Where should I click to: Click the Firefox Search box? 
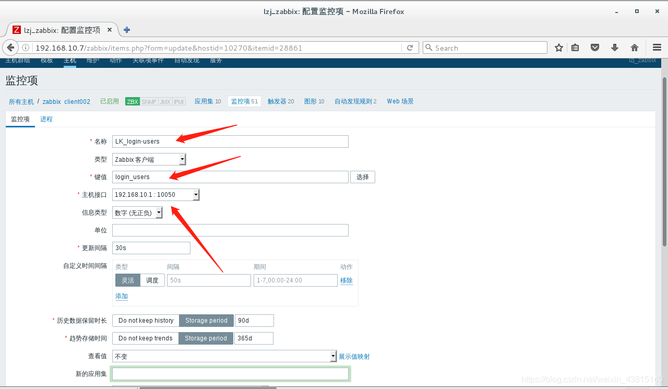tap(485, 48)
